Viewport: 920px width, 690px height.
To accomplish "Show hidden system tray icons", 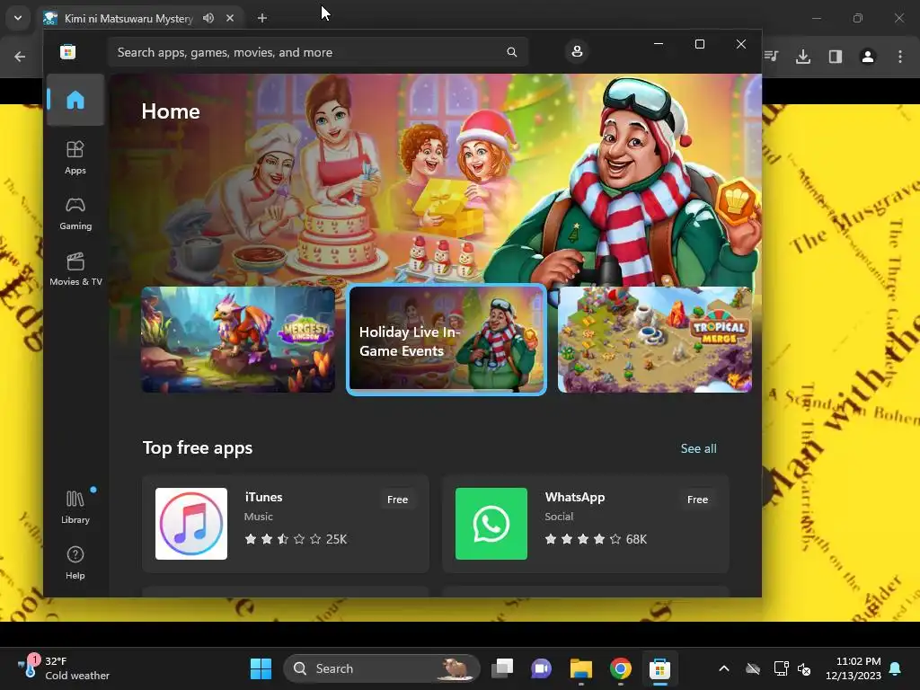I will [724, 668].
